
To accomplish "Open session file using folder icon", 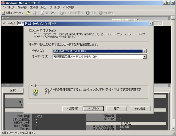I will tap(28, 13).
